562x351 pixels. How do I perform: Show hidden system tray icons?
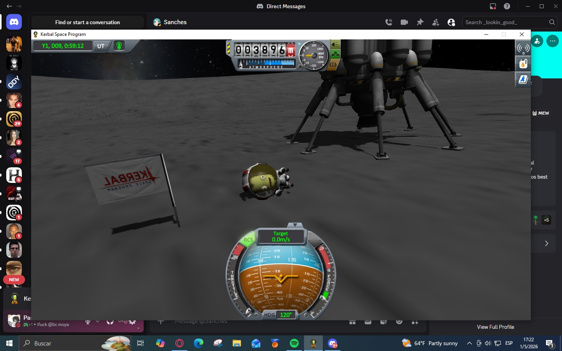tap(469, 343)
